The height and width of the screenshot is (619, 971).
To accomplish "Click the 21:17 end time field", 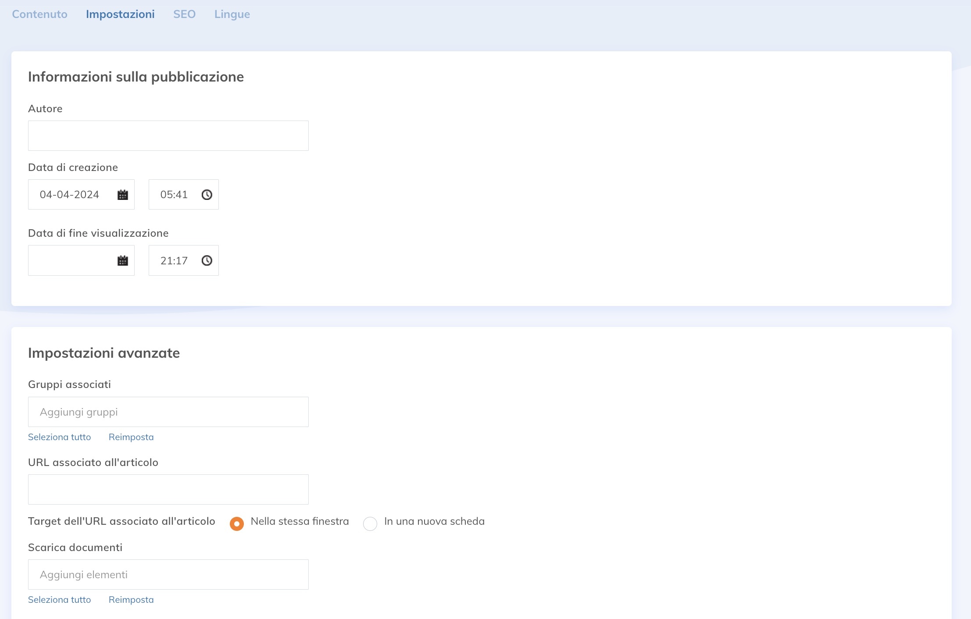I will (174, 261).
